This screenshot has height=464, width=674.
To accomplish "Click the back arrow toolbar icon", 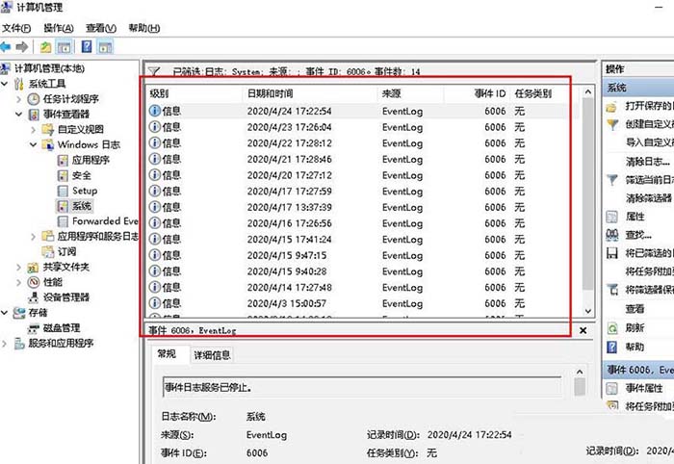I will (6, 47).
